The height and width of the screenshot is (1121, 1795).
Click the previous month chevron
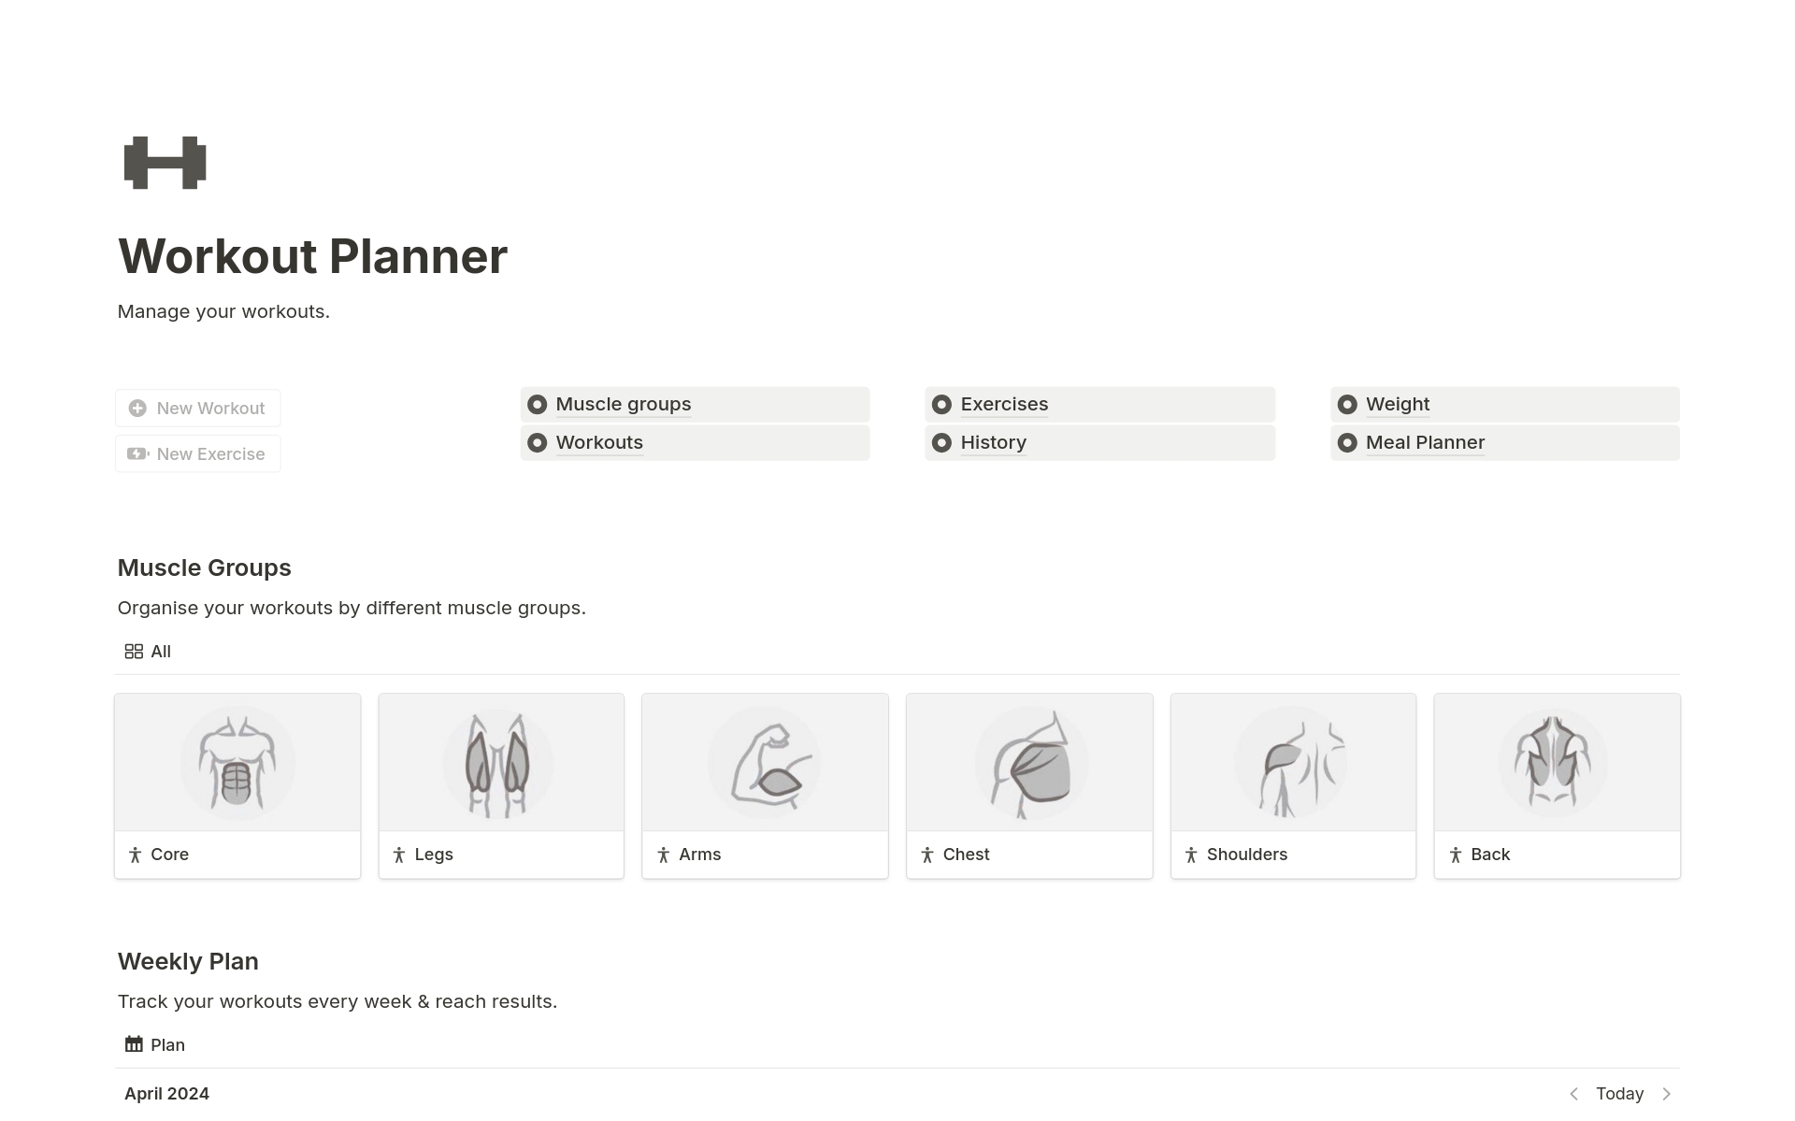coord(1574,1093)
